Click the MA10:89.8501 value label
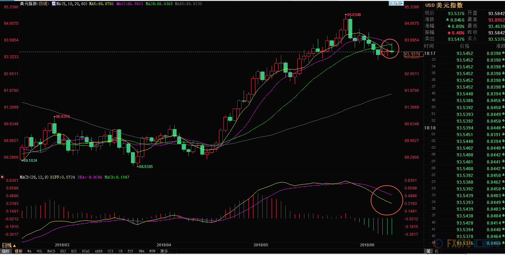 tap(130, 4)
